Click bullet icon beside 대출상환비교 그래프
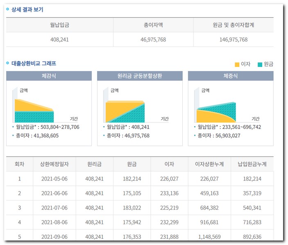Image resolution: width=288 pixels, height=245 pixels. click(x=7, y=63)
